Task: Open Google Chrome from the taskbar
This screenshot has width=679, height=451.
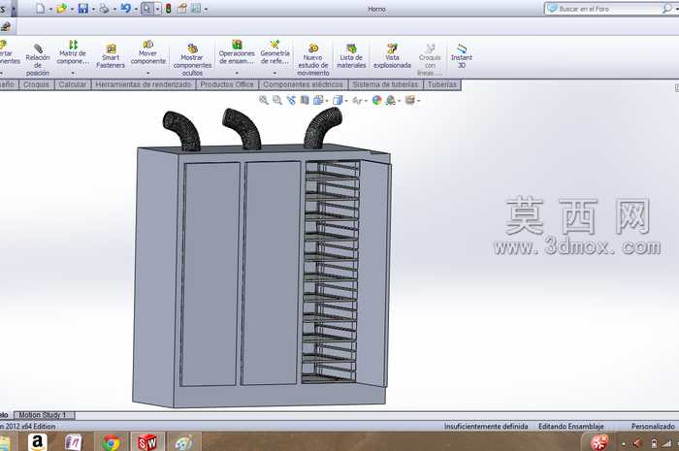Action: pyautogui.click(x=112, y=442)
